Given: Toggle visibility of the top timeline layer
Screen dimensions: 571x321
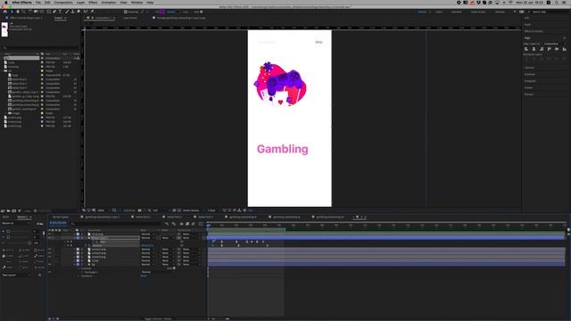Looking at the screenshot, I should (50, 234).
